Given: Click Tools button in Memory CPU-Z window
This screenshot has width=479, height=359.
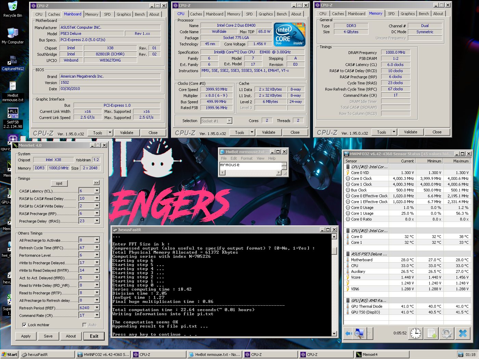Looking at the screenshot, I should tap(381, 132).
